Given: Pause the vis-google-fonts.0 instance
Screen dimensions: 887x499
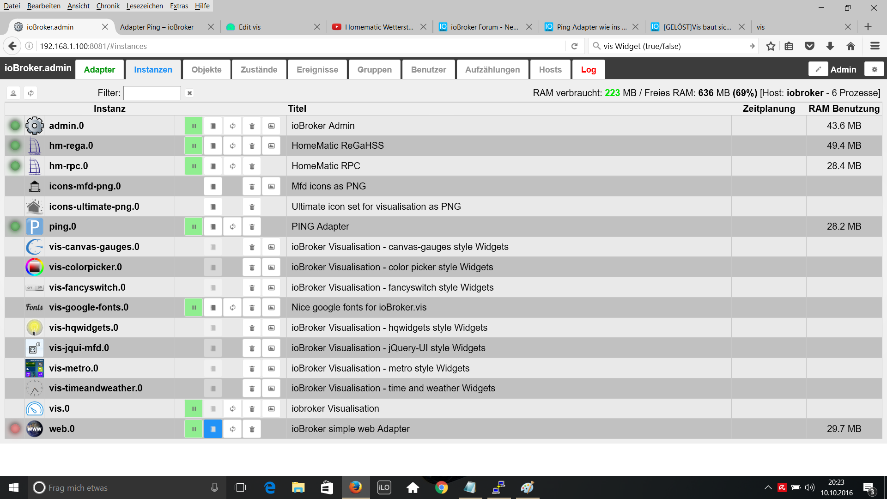Looking at the screenshot, I should click(x=194, y=307).
